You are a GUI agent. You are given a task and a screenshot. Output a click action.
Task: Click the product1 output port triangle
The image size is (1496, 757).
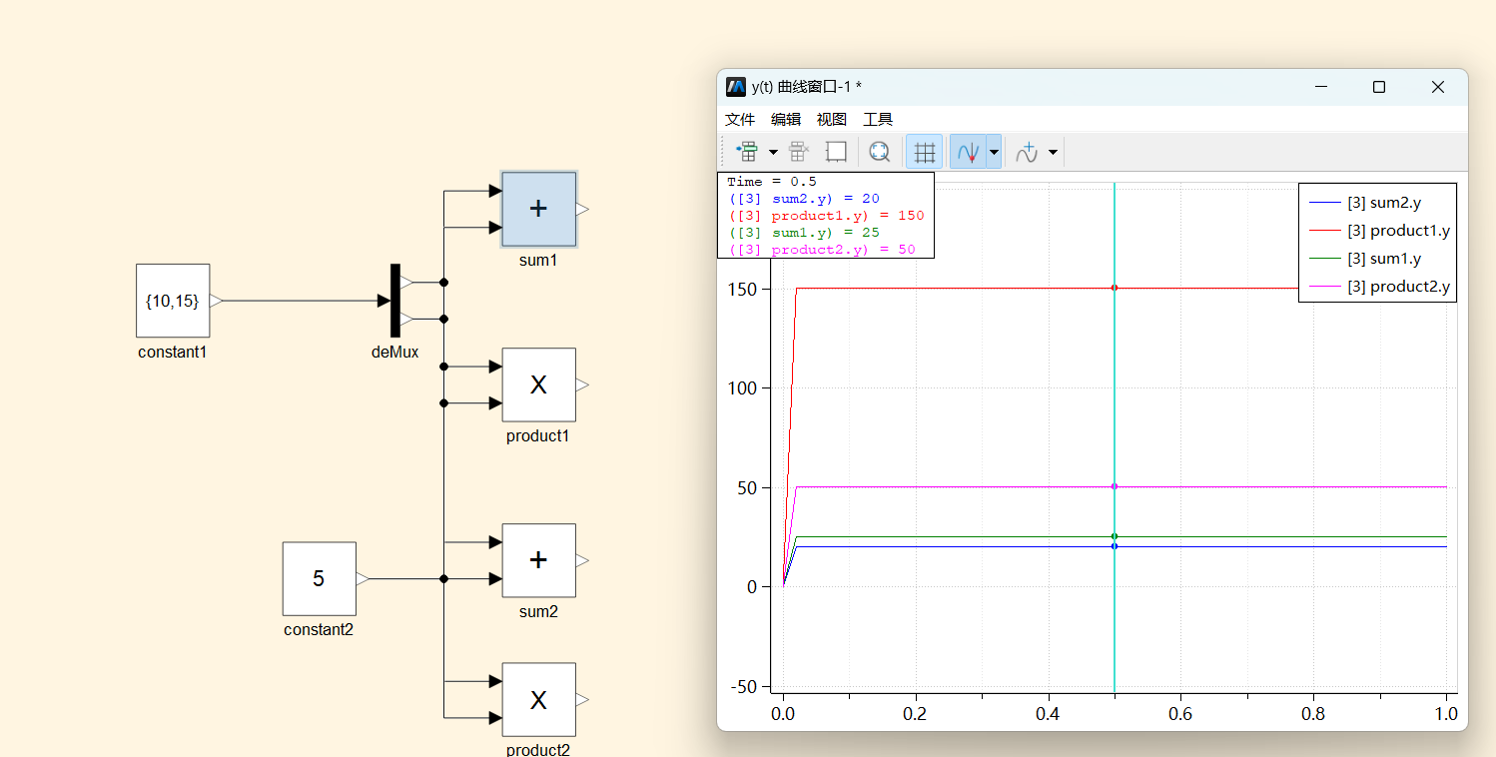click(x=583, y=384)
